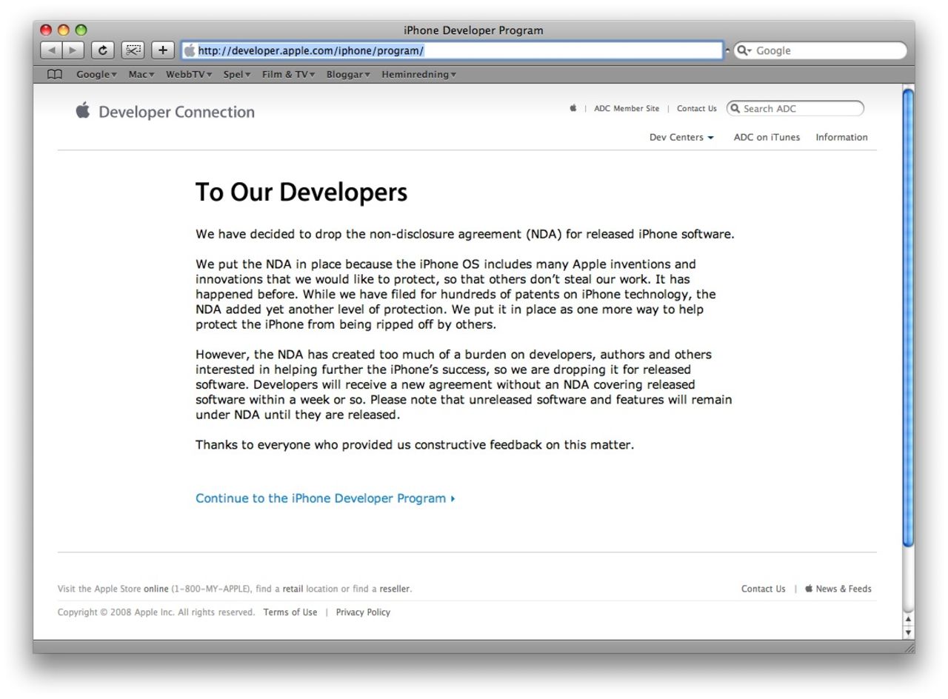Click inside the Search ADC field

tap(800, 109)
